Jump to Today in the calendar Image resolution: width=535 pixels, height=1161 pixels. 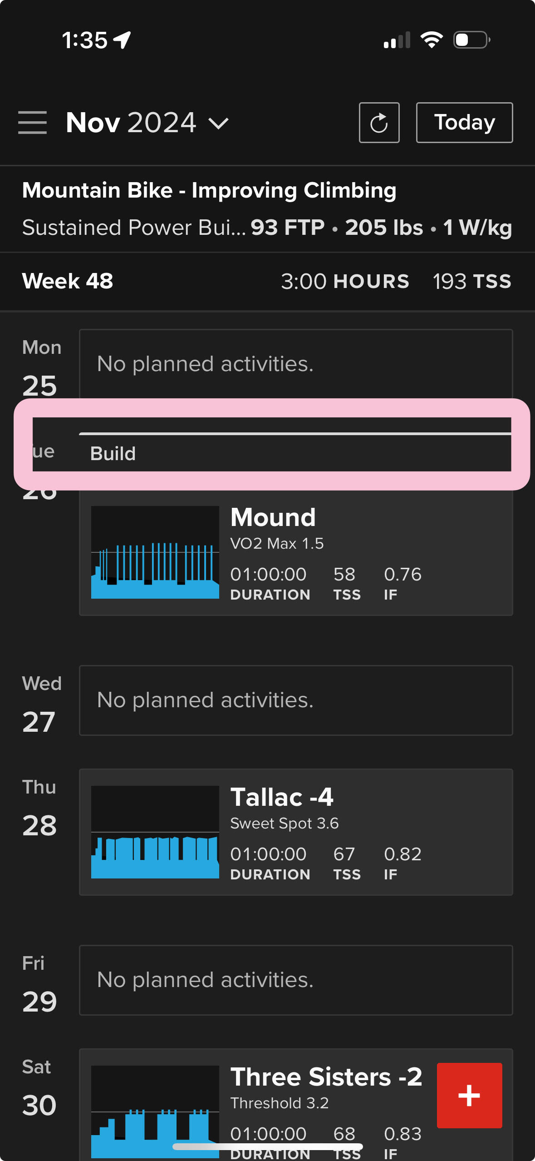(464, 123)
